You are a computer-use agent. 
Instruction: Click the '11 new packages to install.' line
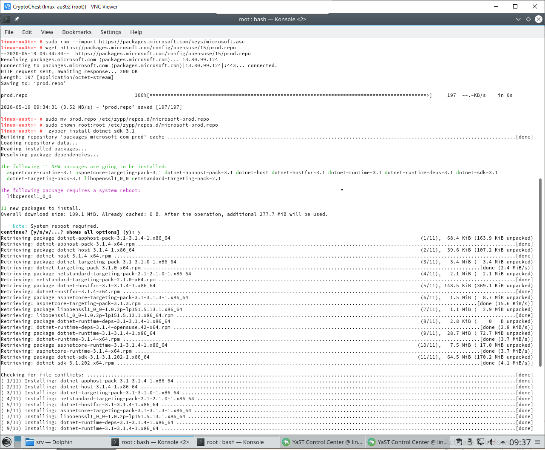[x=41, y=208]
